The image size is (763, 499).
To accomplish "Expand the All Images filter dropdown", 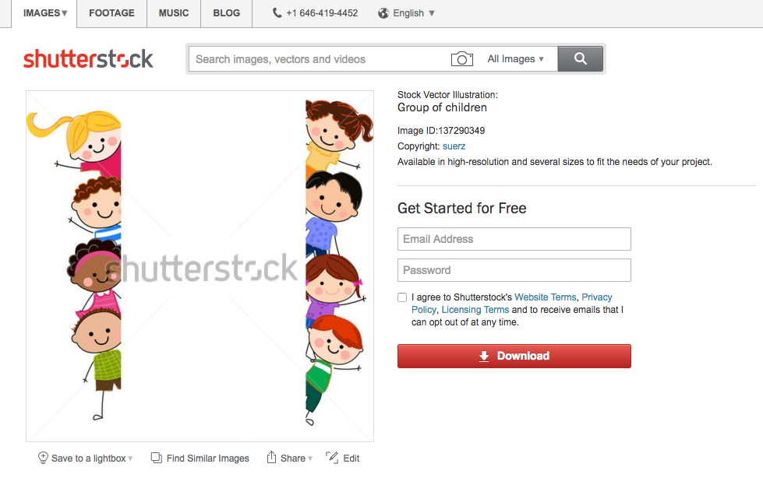I will point(515,59).
